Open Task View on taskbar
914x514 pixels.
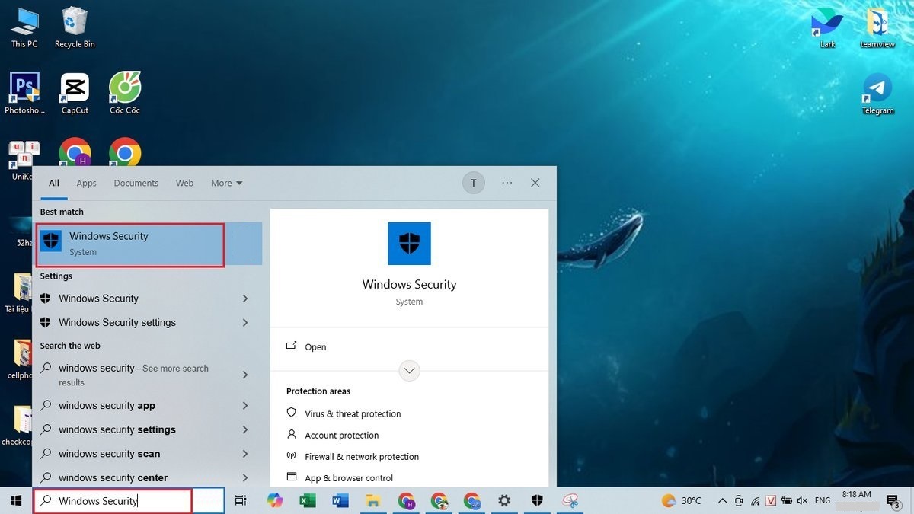[x=241, y=501]
